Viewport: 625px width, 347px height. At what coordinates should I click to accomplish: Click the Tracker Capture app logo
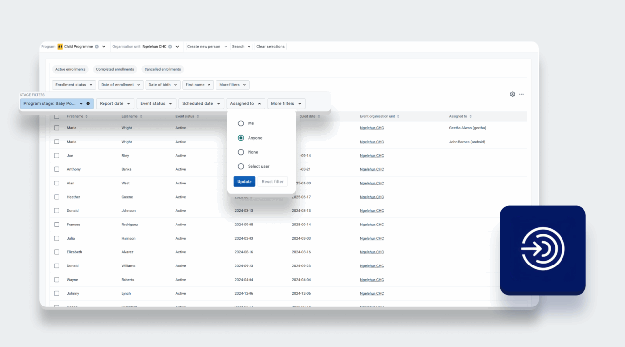coord(542,250)
